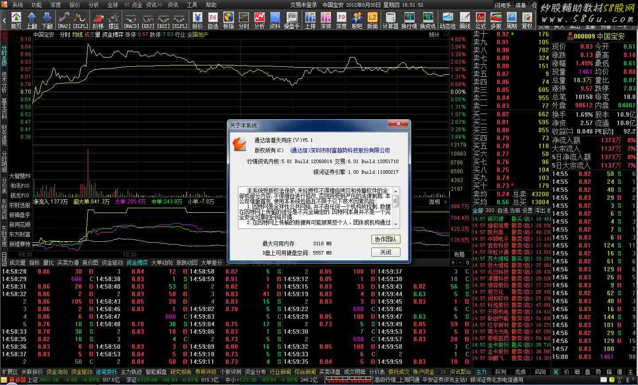Open 资金流向 bottom tab
The width and height of the screenshot is (638, 385).
(57, 372)
